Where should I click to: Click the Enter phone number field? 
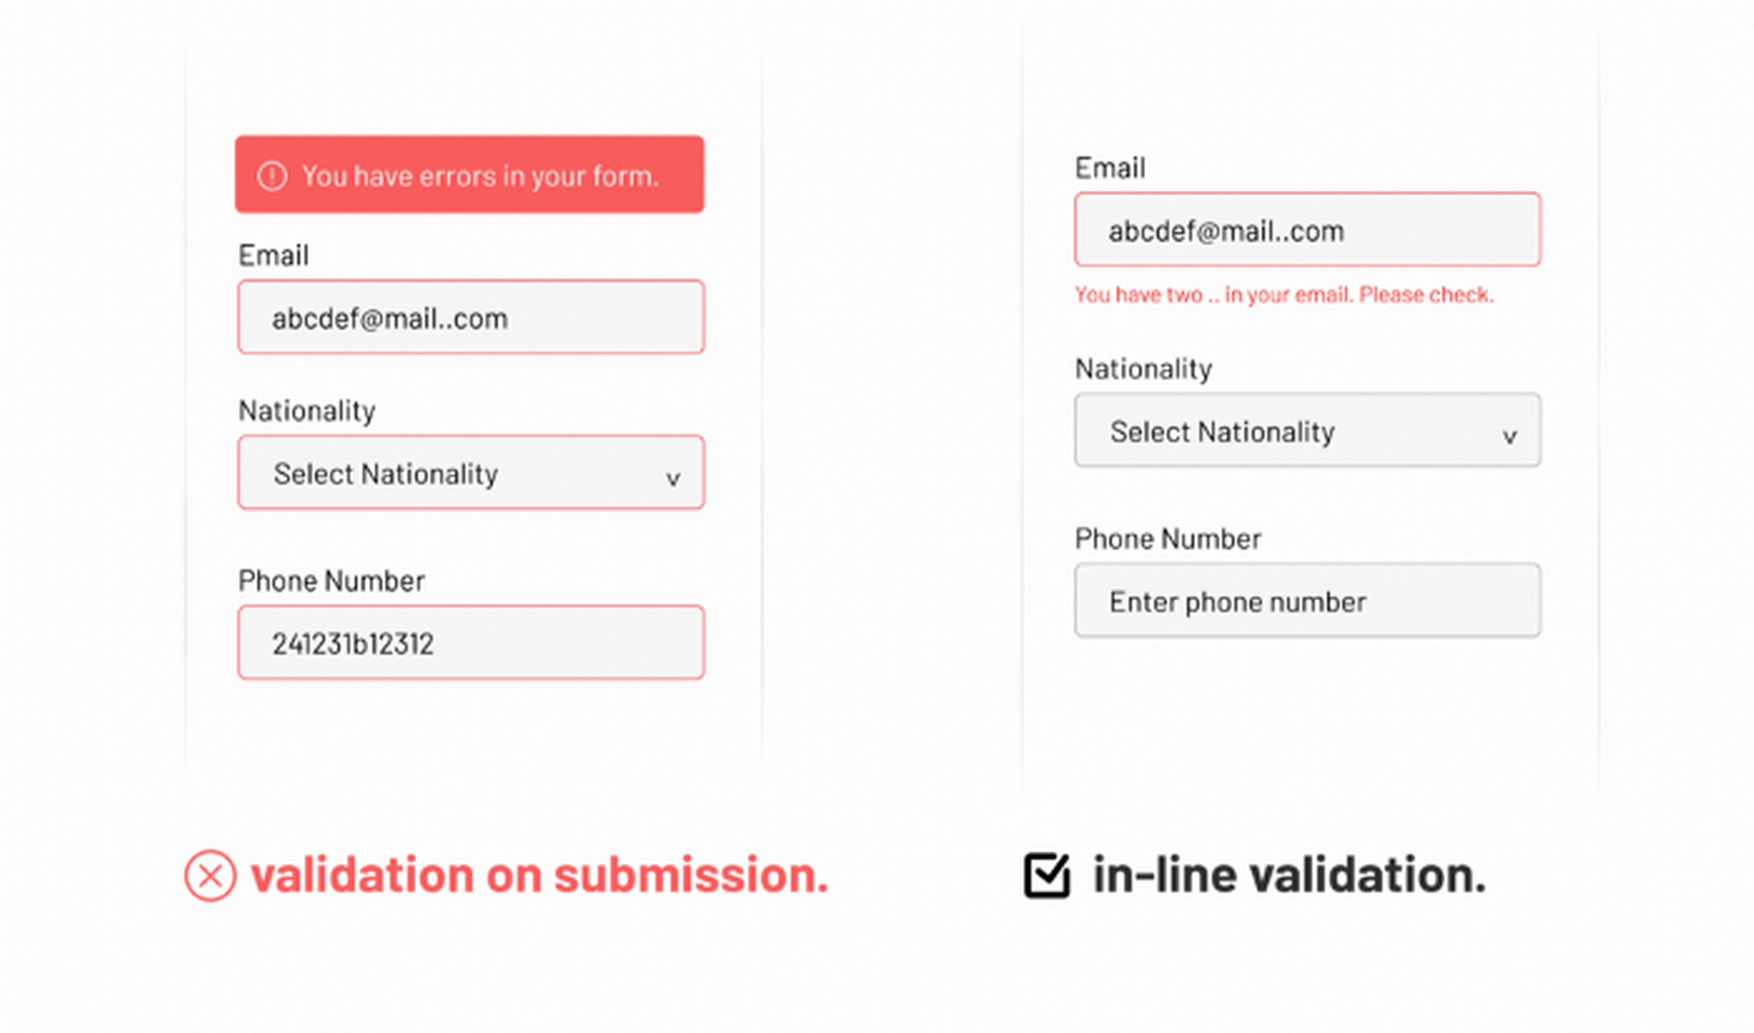tap(1307, 601)
